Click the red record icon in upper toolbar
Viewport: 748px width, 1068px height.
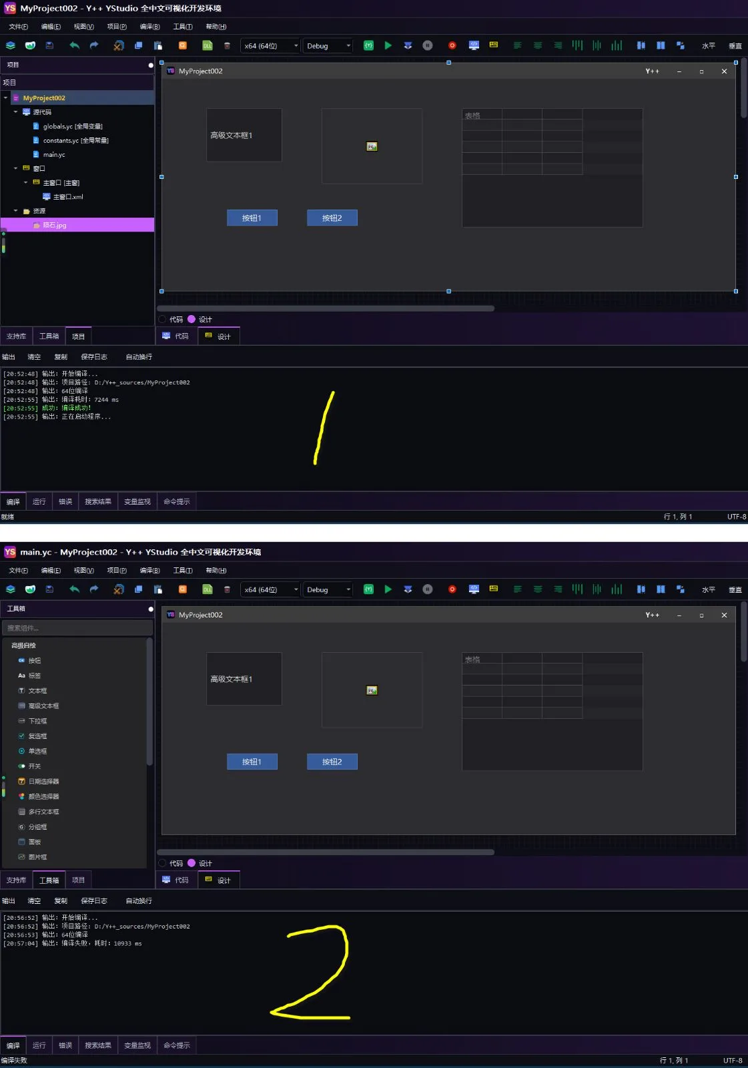tap(452, 45)
